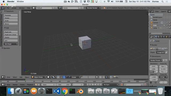Image resolution: width=171 pixels, height=96 pixels.
Task: Select the Camera in the outliner
Action: pos(156,23)
